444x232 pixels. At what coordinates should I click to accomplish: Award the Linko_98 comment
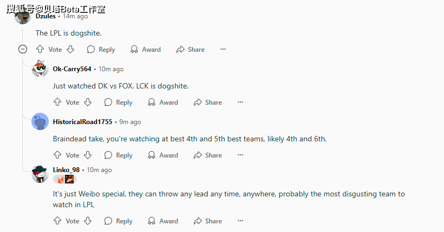(163, 221)
